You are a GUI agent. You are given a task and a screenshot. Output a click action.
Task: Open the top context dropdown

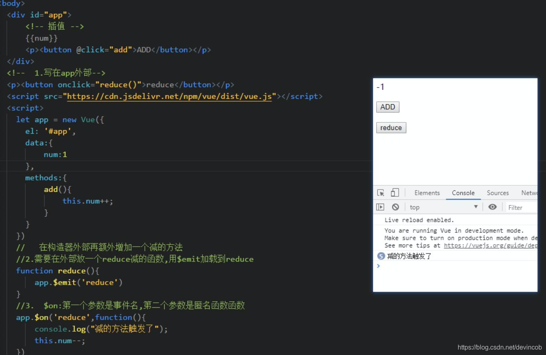(443, 207)
